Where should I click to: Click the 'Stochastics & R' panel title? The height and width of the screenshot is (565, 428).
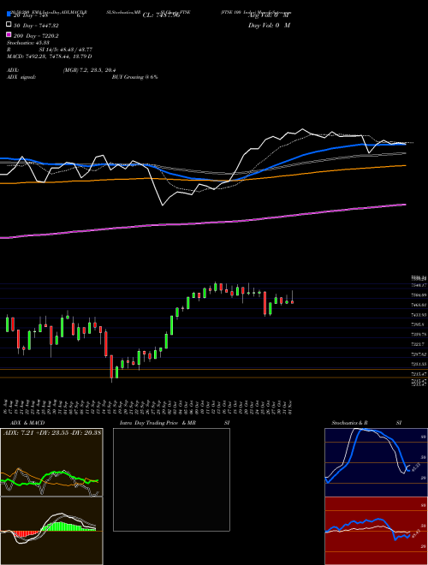pyautogui.click(x=349, y=423)
